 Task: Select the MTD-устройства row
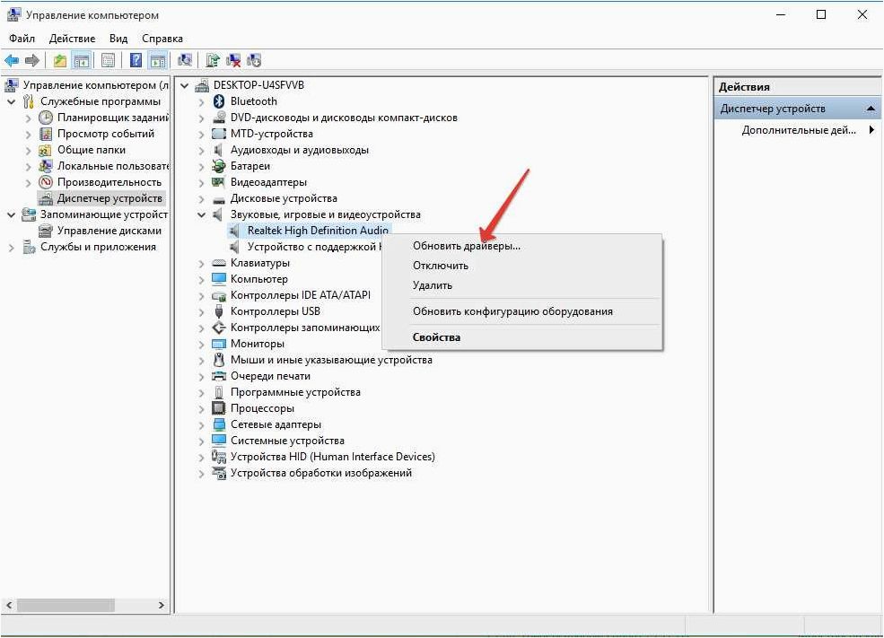pos(271,134)
